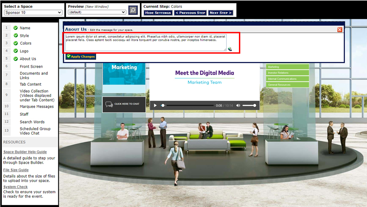Click the Apply Changes button
Screen dimensions: 367x207
point(81,57)
